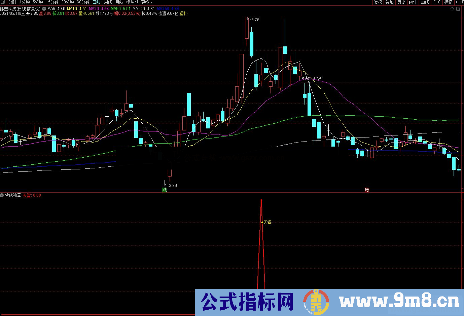Click the 5.67 - 5.65 gap price label
The image size is (464, 316).
(x=312, y=79)
